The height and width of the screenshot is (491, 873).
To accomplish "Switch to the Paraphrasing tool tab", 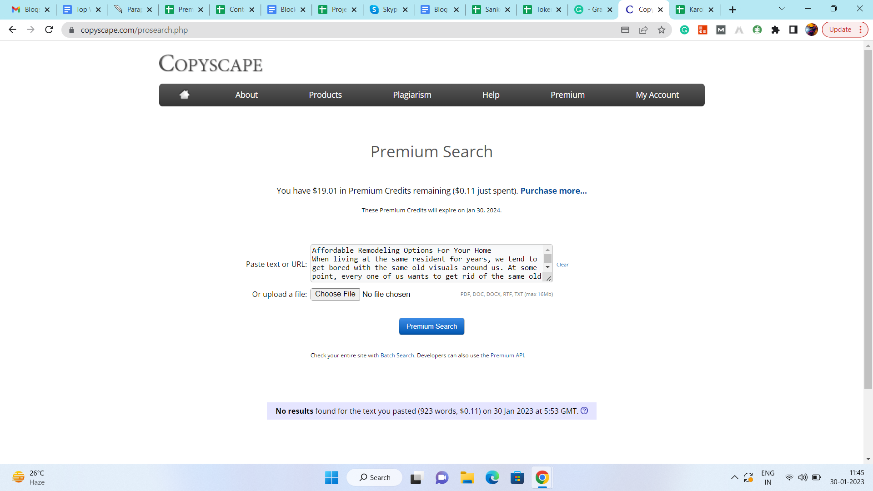I will click(x=132, y=10).
